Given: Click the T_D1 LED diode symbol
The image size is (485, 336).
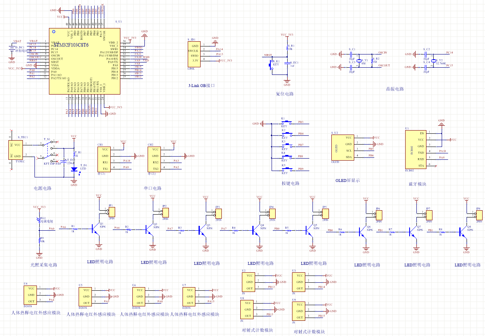Looking at the screenshot, I should (x=74, y=169).
